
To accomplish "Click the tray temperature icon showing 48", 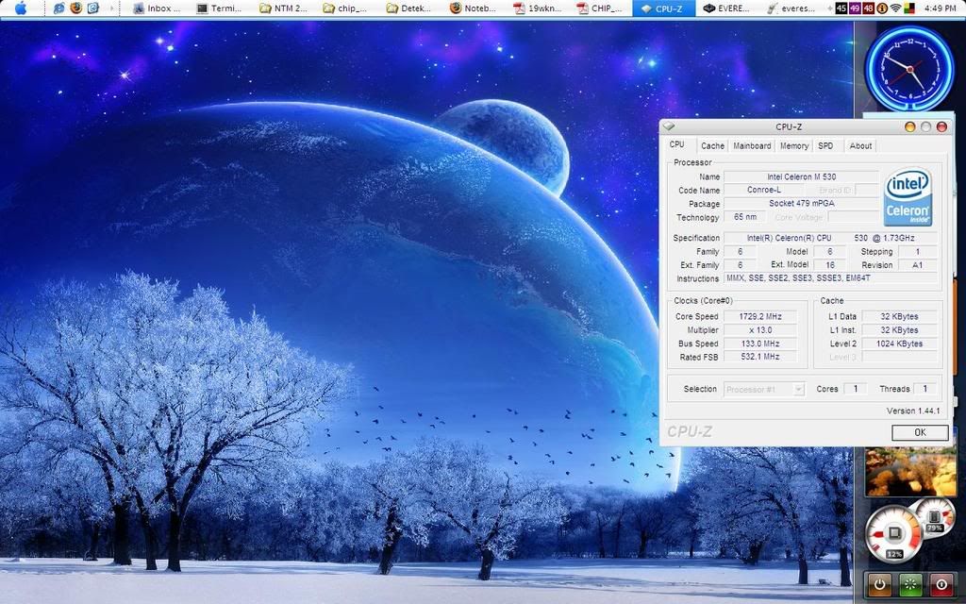I will 868,8.
